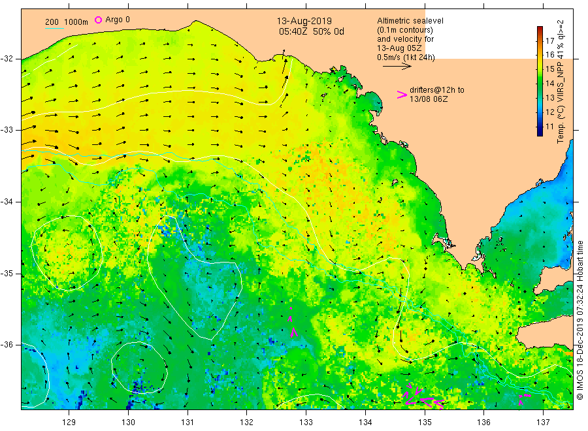Click the small magenta drifter near 136.7E
The image size is (588, 431).
coord(524,398)
